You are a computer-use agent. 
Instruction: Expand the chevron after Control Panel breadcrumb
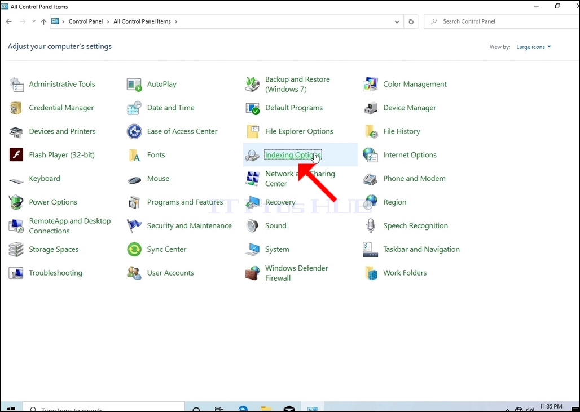tap(108, 21)
